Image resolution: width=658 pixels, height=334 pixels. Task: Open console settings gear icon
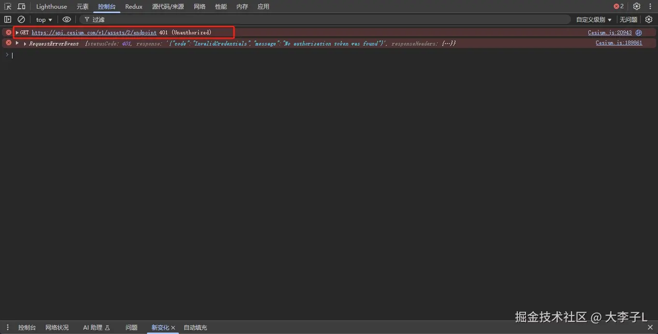[649, 19]
